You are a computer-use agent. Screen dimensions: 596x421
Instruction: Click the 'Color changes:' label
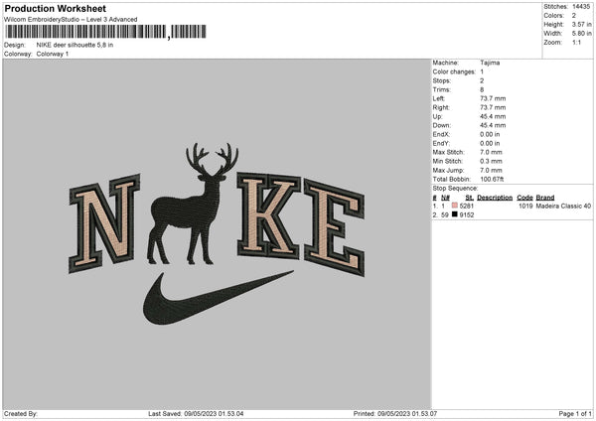454,71
